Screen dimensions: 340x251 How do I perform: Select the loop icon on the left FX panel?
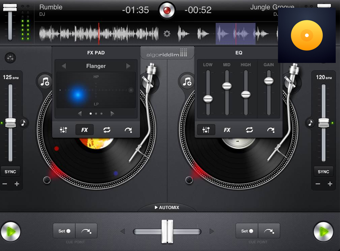(106, 130)
